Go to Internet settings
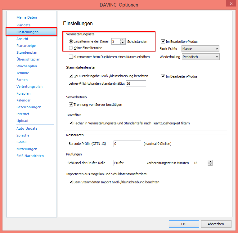 (23, 114)
